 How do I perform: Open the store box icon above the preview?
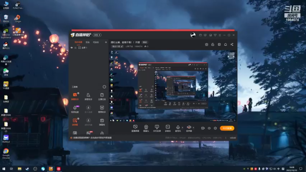pos(219,44)
